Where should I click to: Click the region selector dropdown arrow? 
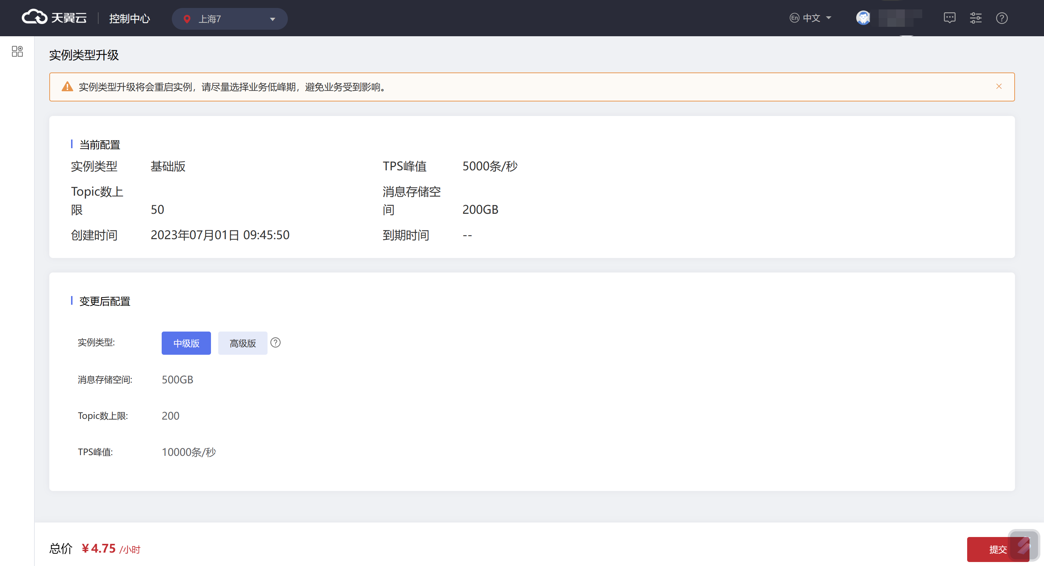click(x=272, y=19)
